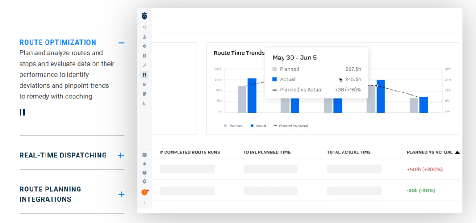Expand Route Planning Integrations section
476x223 pixels.
point(121,195)
